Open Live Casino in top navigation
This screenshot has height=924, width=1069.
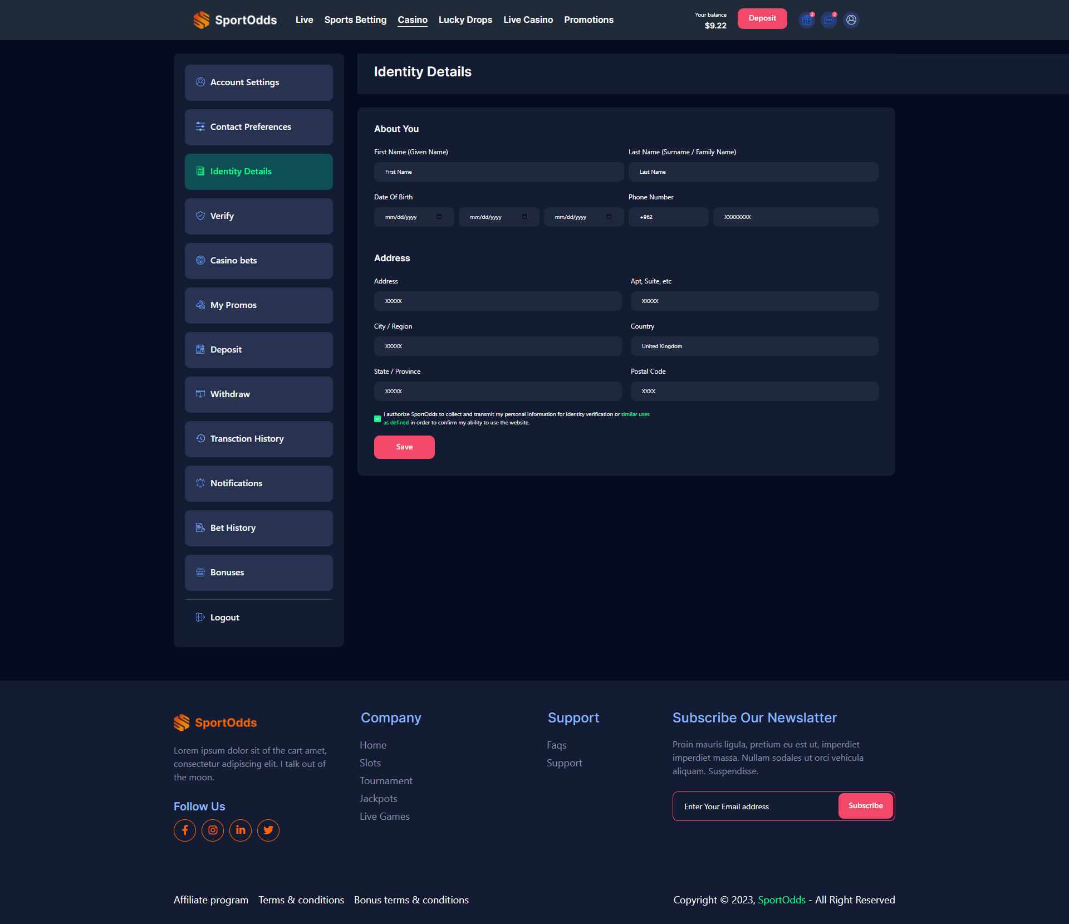[528, 19]
